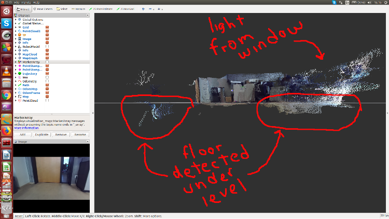Click the camera image preview

pos(51,176)
